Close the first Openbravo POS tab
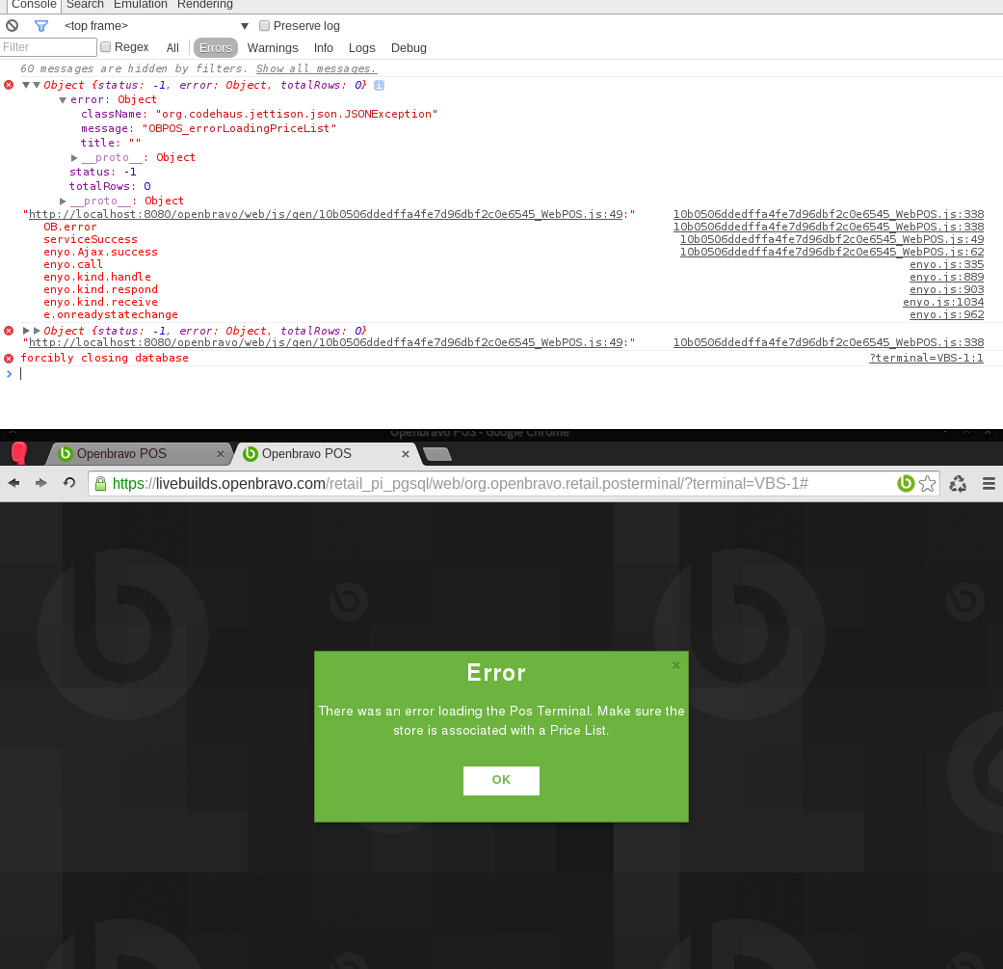 coord(221,454)
